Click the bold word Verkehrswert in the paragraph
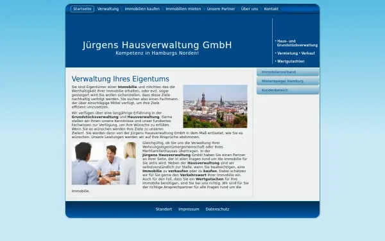385x241 pixels. pyautogui.click(x=193, y=175)
